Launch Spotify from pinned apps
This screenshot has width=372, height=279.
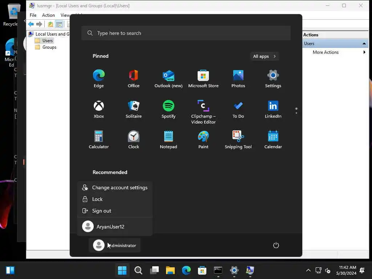pyautogui.click(x=169, y=109)
